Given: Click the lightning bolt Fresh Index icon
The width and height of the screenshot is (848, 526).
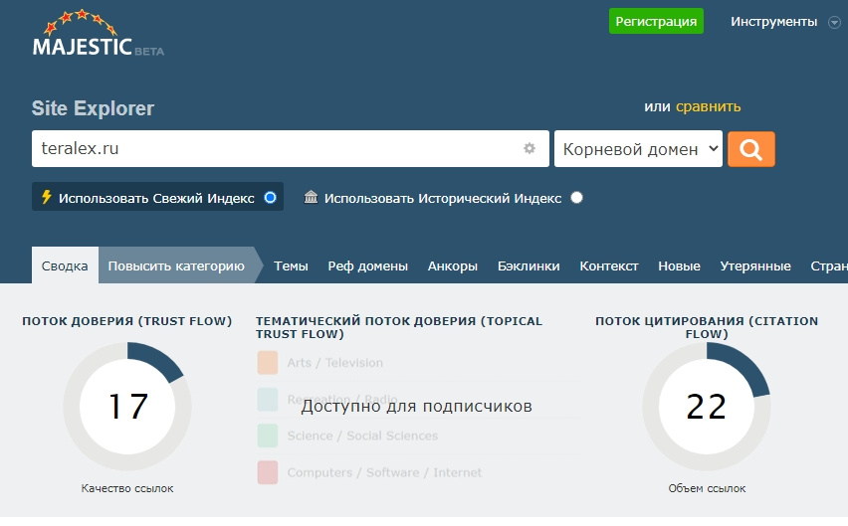Looking at the screenshot, I should [47, 197].
